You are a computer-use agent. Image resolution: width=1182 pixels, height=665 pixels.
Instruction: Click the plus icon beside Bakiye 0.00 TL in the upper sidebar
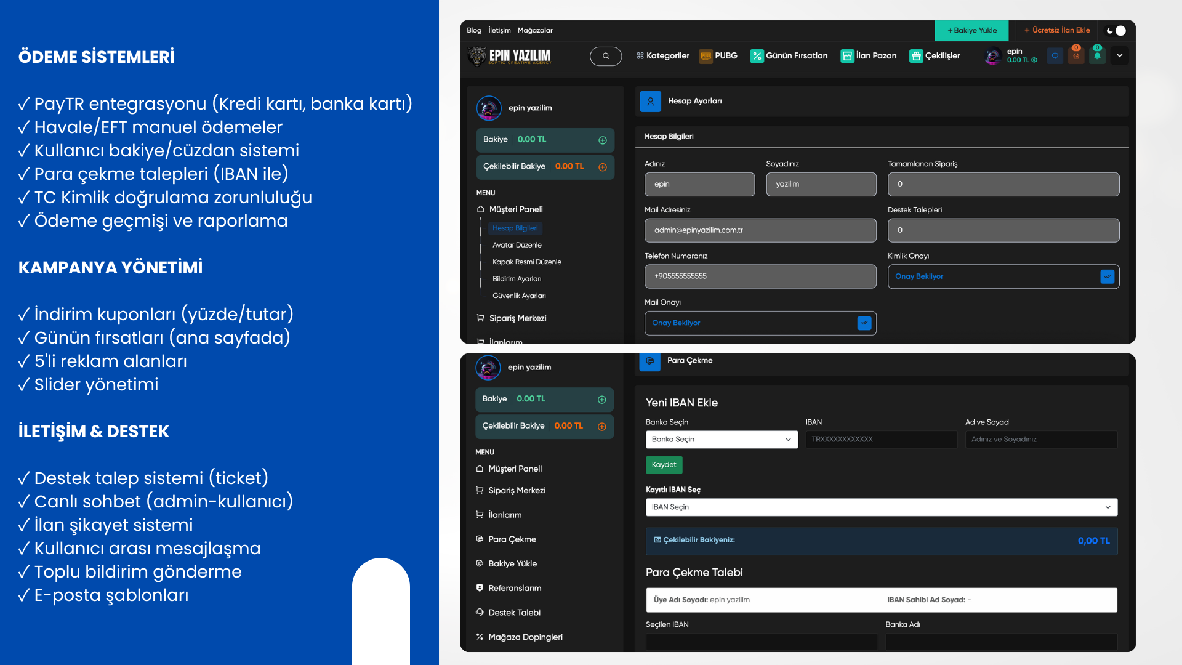click(603, 140)
